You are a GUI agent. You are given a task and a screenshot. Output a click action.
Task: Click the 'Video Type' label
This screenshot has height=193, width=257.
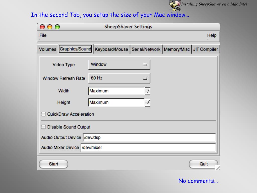63,65
